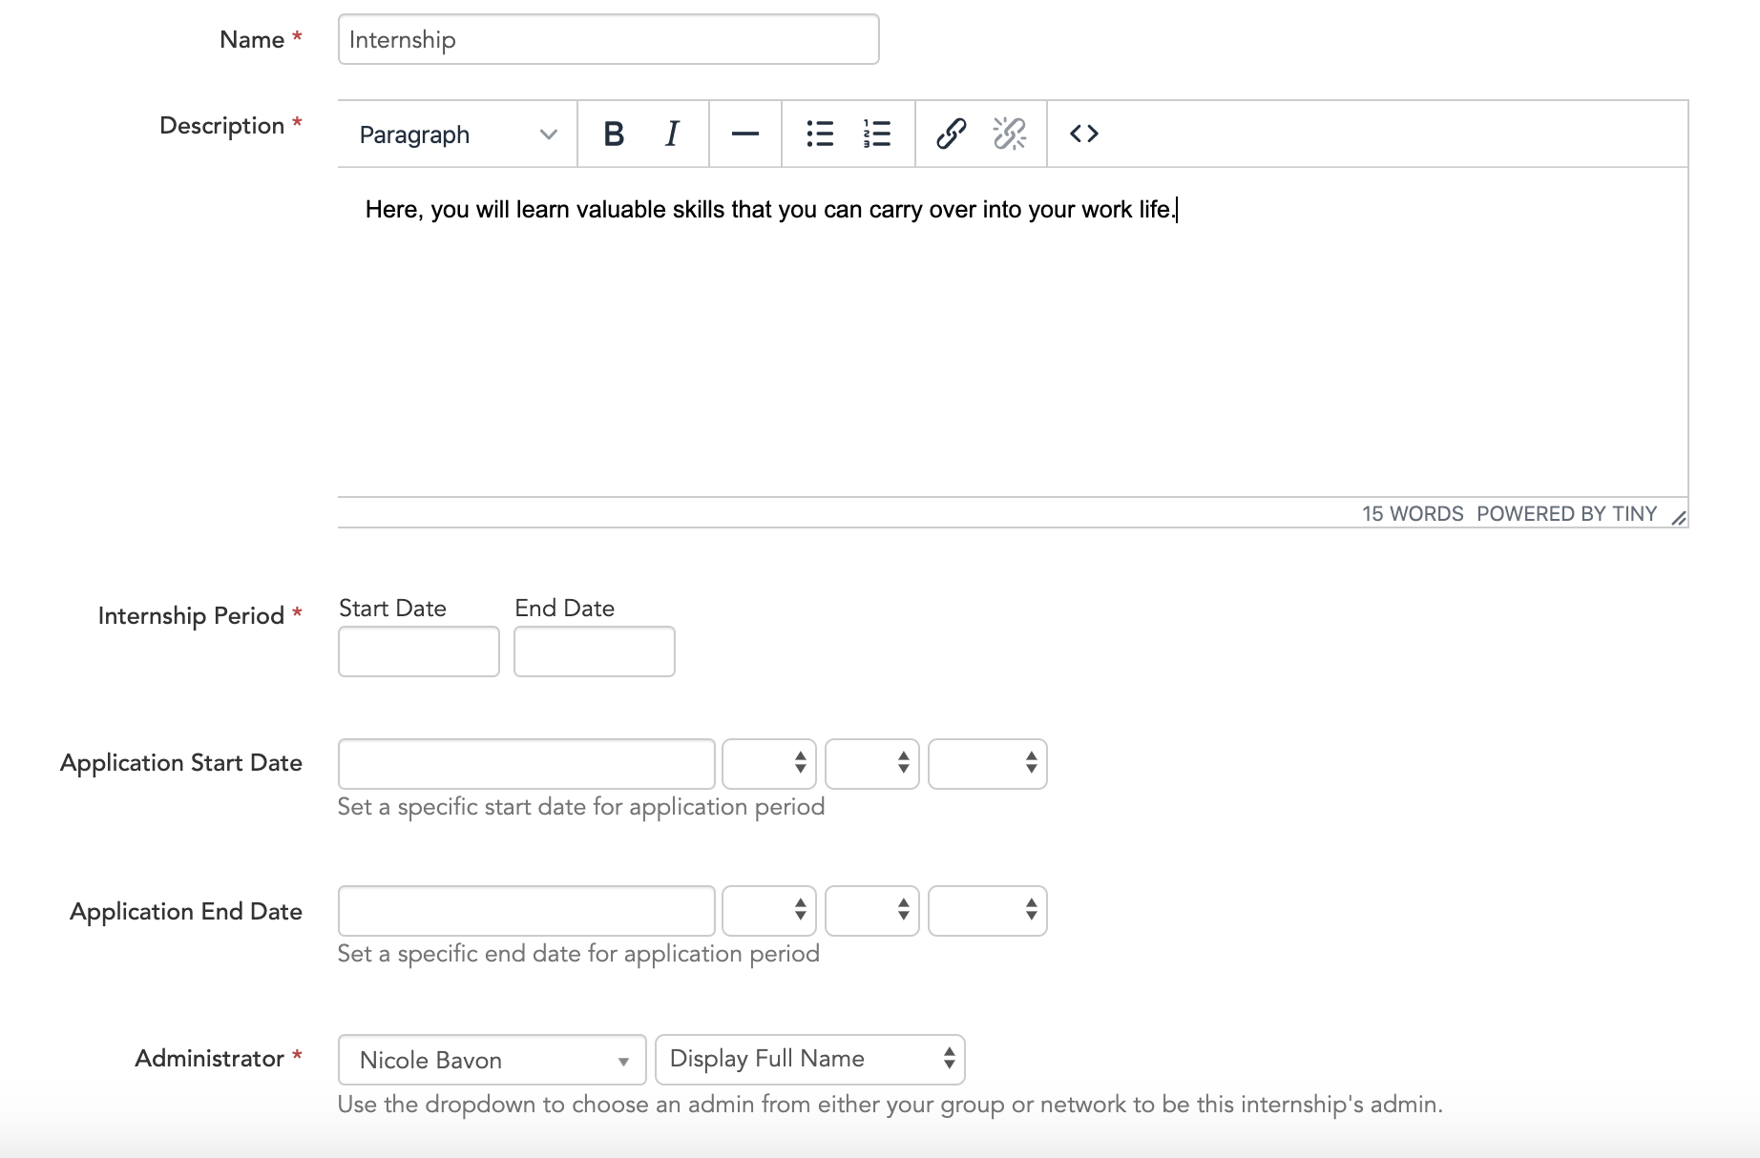Open second time selector for Application Start Date
This screenshot has width=1760, height=1158.
coord(872,763)
